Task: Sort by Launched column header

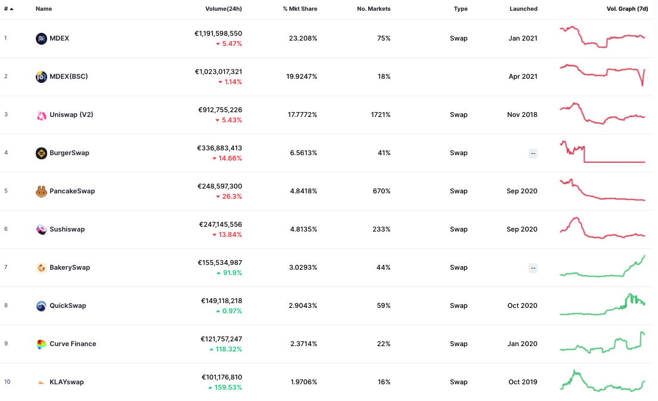Action: point(523,9)
